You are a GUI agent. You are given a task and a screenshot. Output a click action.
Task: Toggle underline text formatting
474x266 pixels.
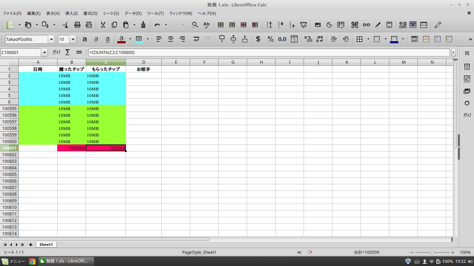108,39
